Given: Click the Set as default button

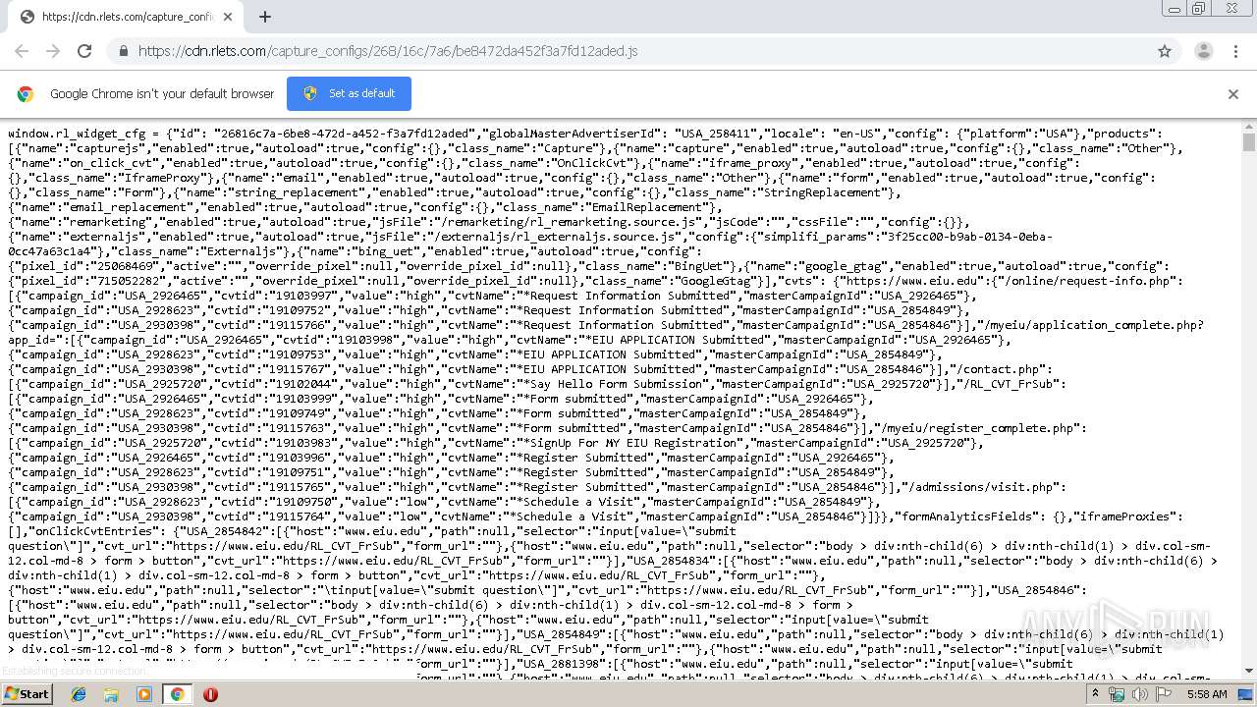Looking at the screenshot, I should point(349,94).
